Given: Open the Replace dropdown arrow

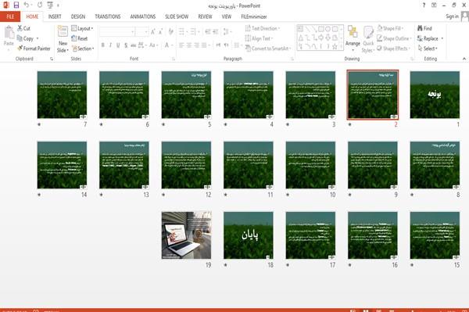Looking at the screenshot, I should tap(442, 38).
